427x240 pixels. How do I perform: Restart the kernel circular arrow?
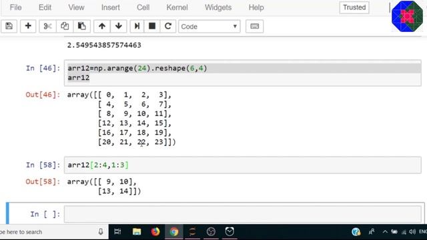coord(168,26)
